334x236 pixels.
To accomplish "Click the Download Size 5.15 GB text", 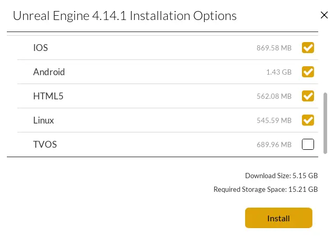I will 281,176.
